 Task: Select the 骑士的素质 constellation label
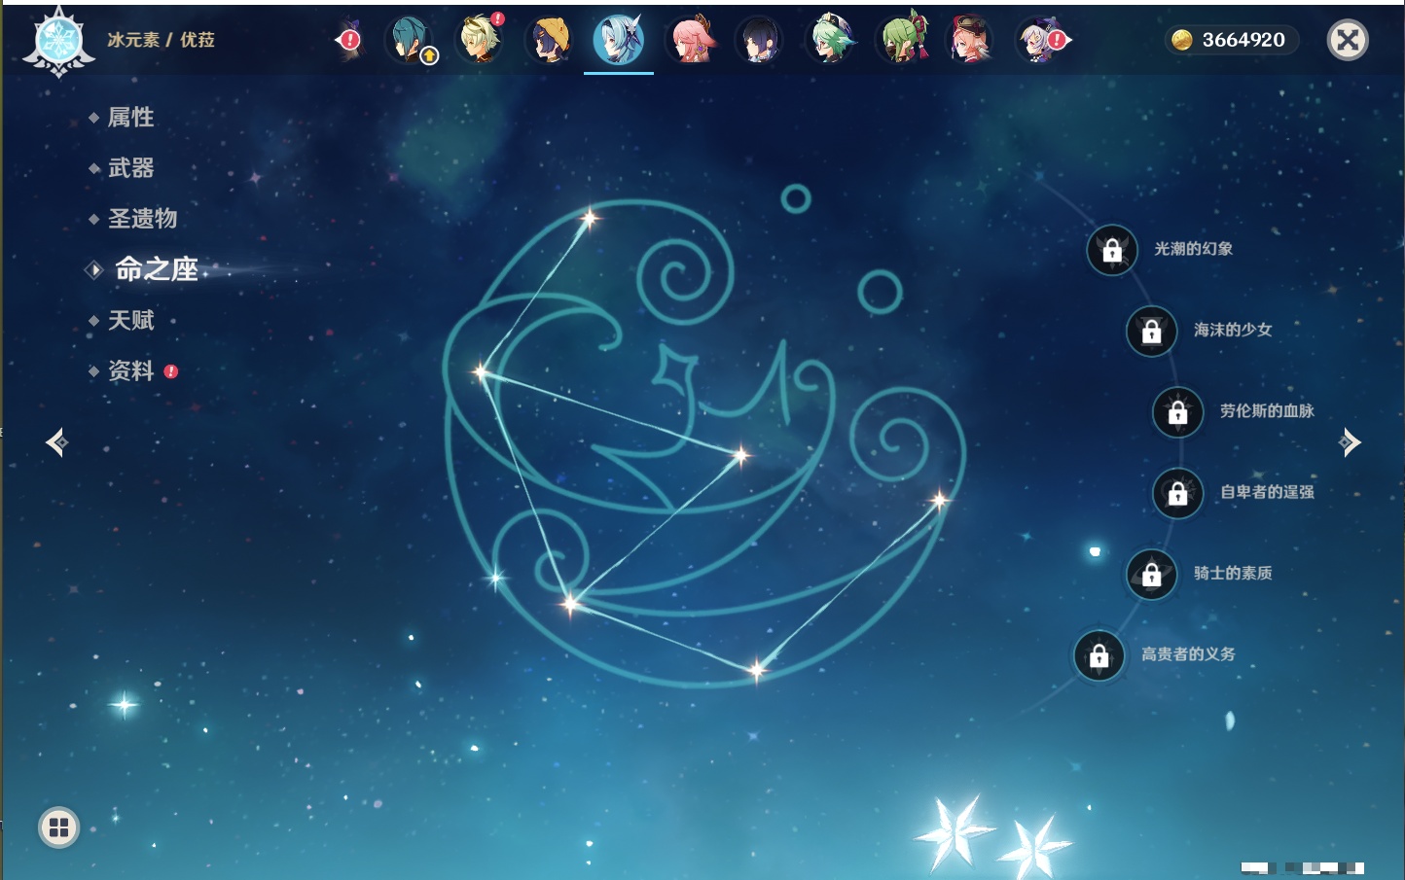1234,573
